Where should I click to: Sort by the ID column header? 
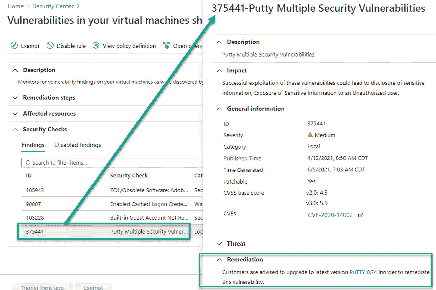[x=29, y=175]
